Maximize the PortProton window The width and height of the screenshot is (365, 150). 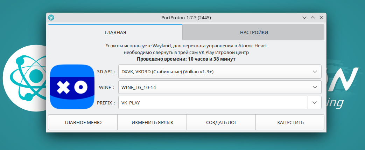[313, 18]
